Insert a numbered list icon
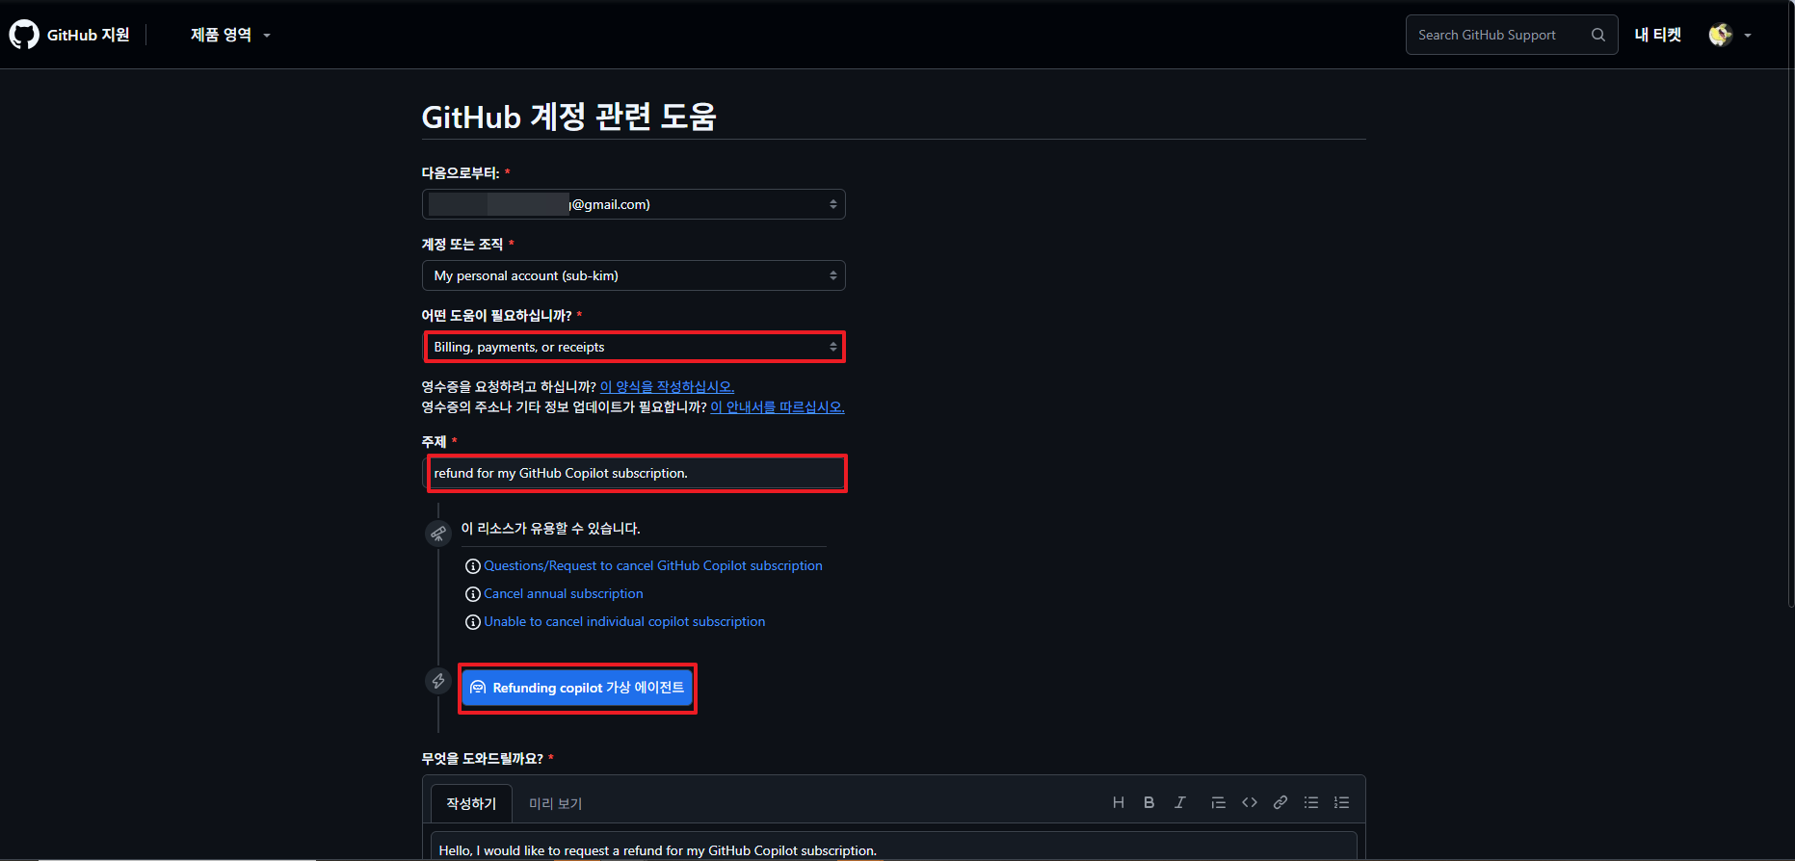This screenshot has width=1795, height=861. click(x=1341, y=802)
